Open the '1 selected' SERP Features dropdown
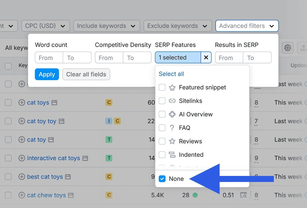Image resolution: width=307 pixels, height=208 pixels. [178, 58]
